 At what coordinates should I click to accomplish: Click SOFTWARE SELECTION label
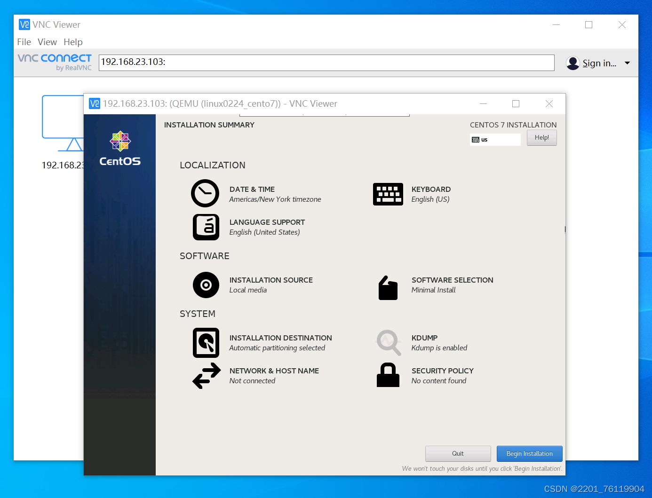click(x=453, y=280)
